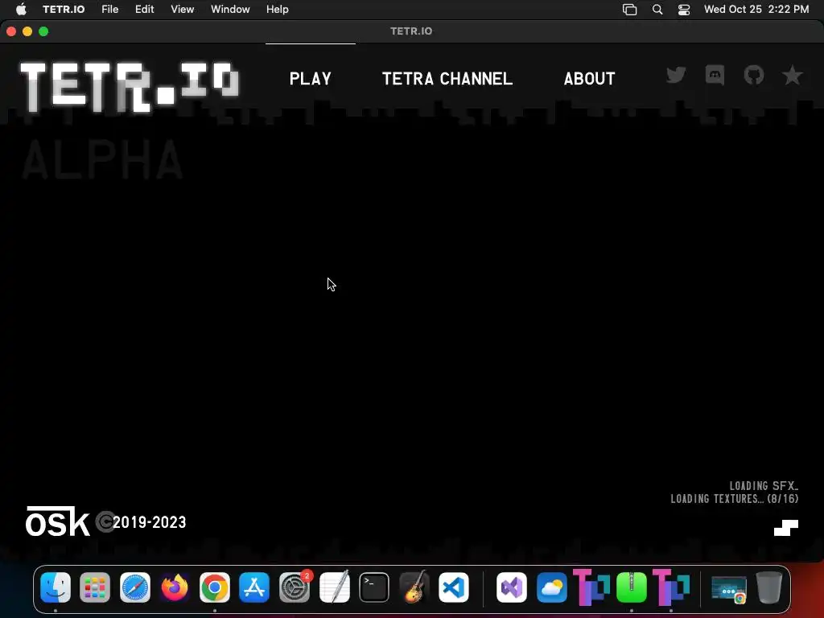The width and height of the screenshot is (824, 618).
Task: Open Visual Studio Code from the dock
Action: (454, 587)
